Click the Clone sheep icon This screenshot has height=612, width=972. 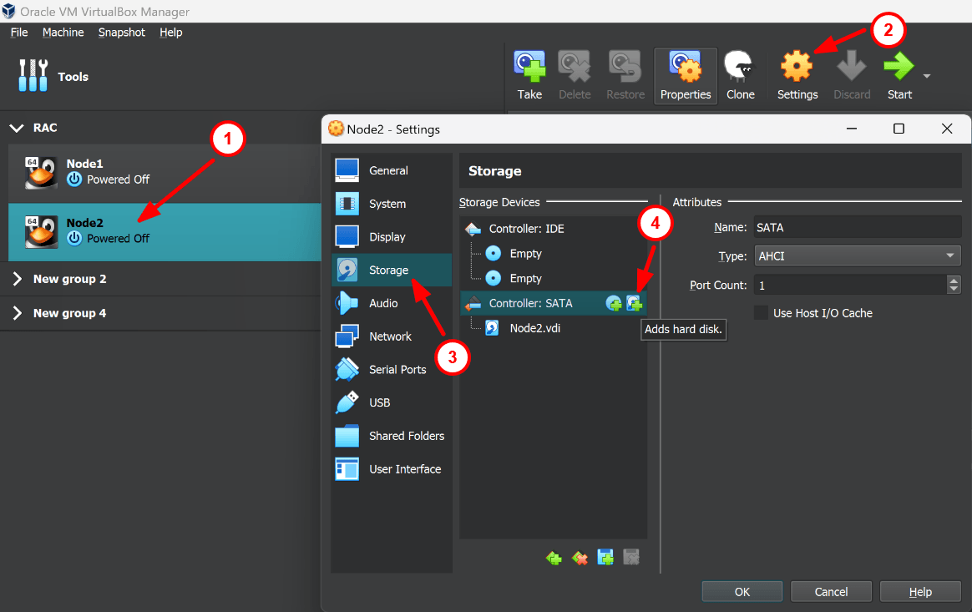pyautogui.click(x=740, y=67)
